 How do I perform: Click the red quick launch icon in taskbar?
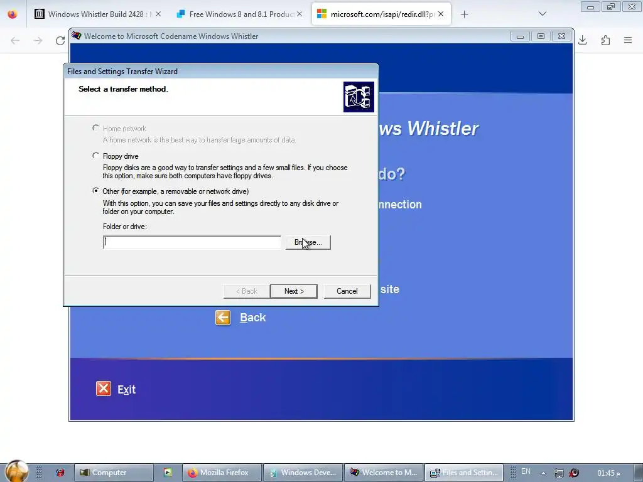pos(60,473)
